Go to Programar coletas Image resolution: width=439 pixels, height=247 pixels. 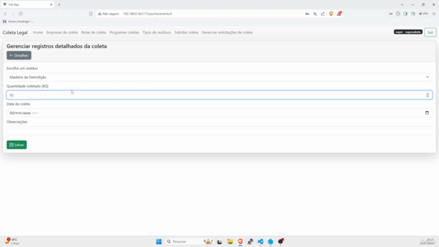click(124, 32)
